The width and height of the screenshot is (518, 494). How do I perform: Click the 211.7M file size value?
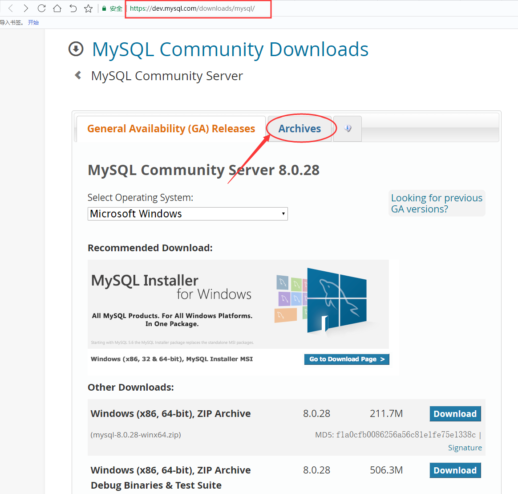pos(386,413)
